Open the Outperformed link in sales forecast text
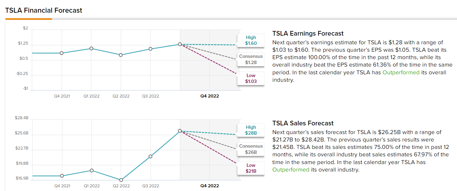 tap(290, 170)
